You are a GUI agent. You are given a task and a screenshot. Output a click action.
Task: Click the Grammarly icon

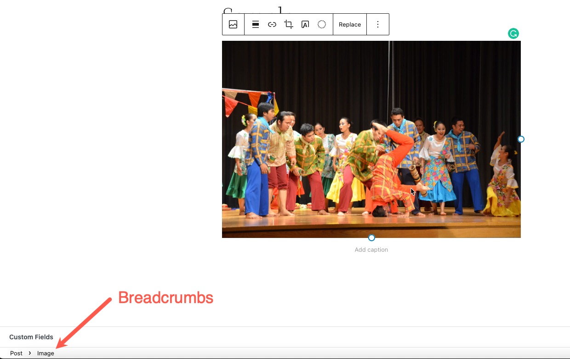[x=513, y=33]
